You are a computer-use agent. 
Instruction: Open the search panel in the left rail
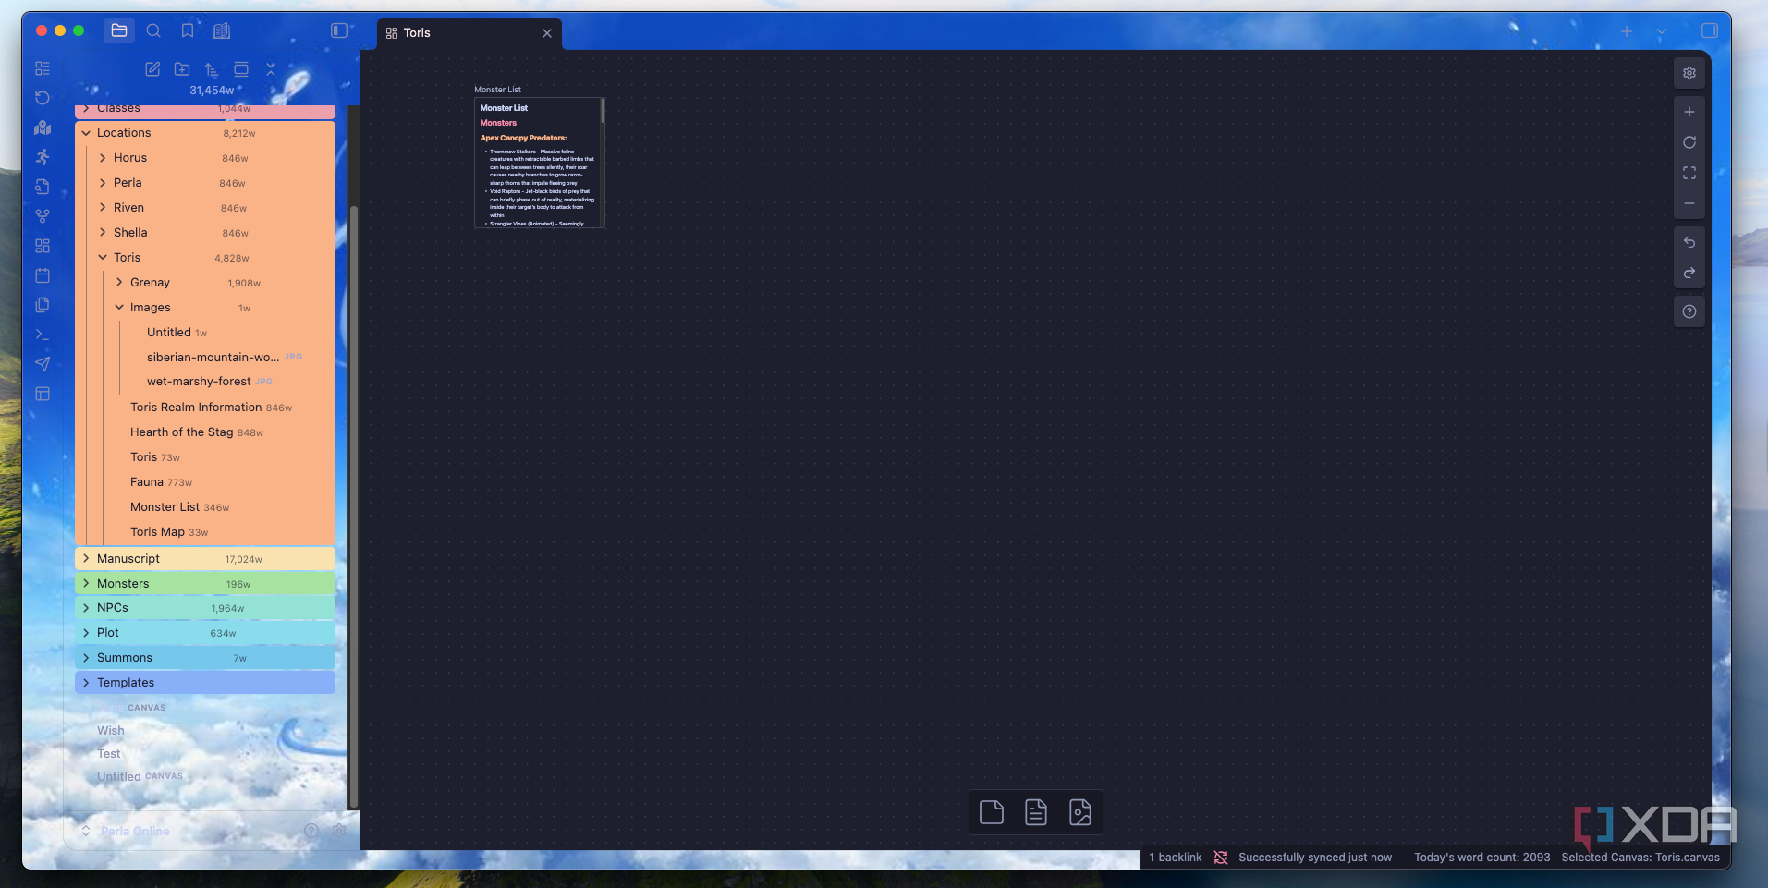pyautogui.click(x=153, y=30)
